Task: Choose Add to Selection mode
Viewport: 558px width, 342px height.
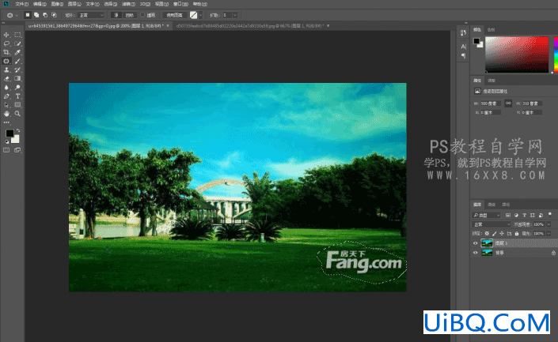Action: coord(36,15)
